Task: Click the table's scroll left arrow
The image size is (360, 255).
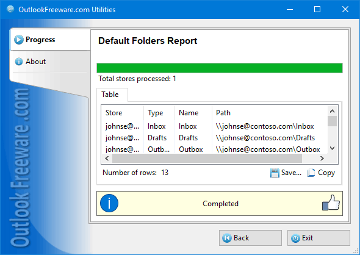Action: coord(107,158)
